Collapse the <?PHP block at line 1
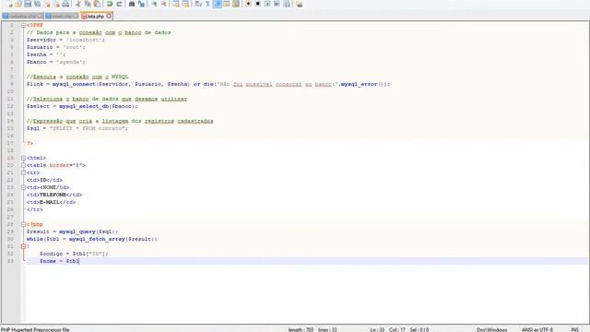This screenshot has width=590, height=332. 23,25
